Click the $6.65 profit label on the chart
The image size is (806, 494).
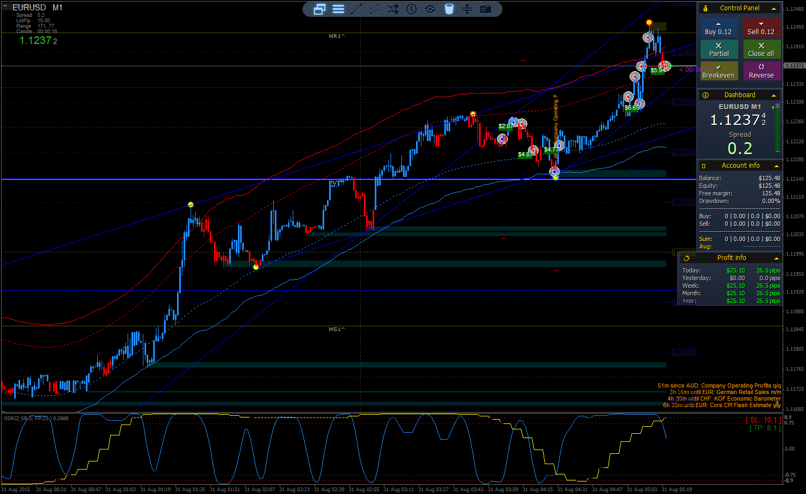(x=632, y=107)
